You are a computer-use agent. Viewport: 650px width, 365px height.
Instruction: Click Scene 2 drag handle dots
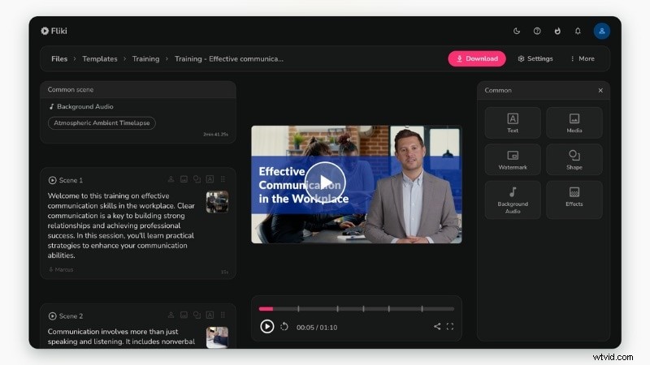point(223,315)
